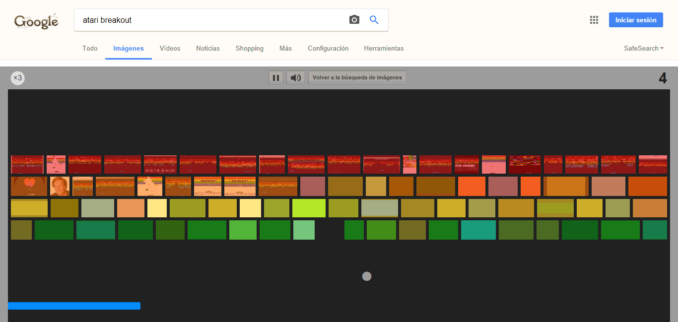The width and height of the screenshot is (678, 322).
Task: Mute the game sound
Action: pos(296,78)
